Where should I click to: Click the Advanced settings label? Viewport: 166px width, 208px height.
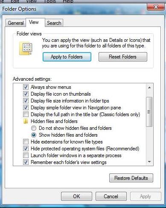click(x=32, y=79)
